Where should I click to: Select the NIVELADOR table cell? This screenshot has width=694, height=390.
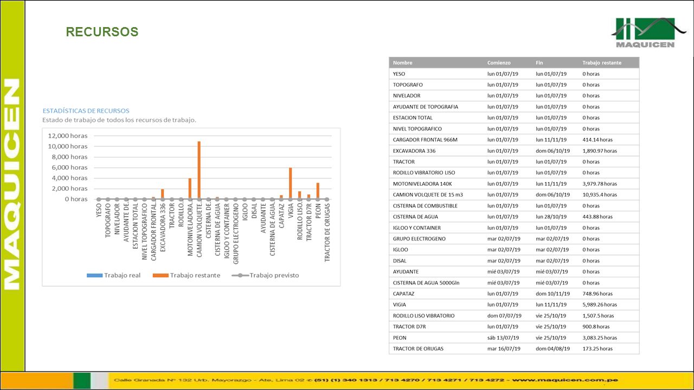(x=407, y=96)
